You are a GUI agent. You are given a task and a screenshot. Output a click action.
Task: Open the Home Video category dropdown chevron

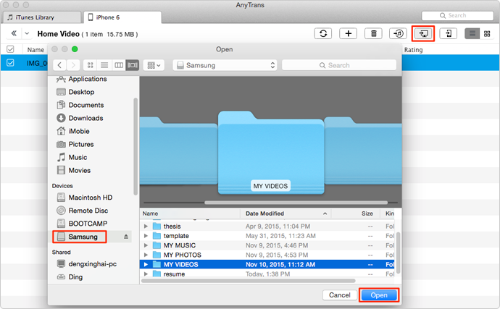point(27,33)
